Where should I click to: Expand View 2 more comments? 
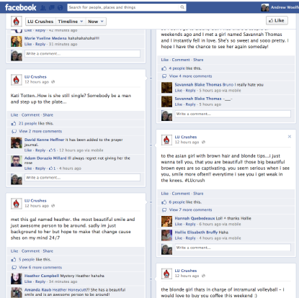point(40,131)
